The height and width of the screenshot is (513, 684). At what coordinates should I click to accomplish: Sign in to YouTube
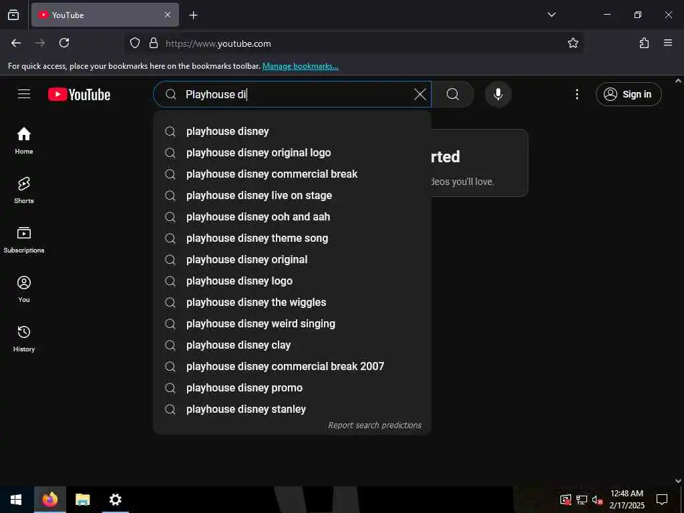tap(629, 94)
